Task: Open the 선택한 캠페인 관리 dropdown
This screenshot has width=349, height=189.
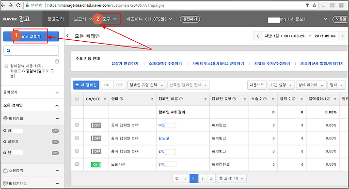Action: tap(188, 85)
